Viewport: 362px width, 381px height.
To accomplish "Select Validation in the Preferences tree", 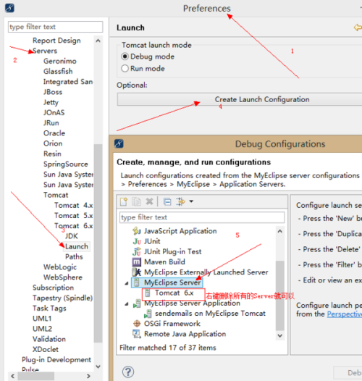I will (x=49, y=339).
